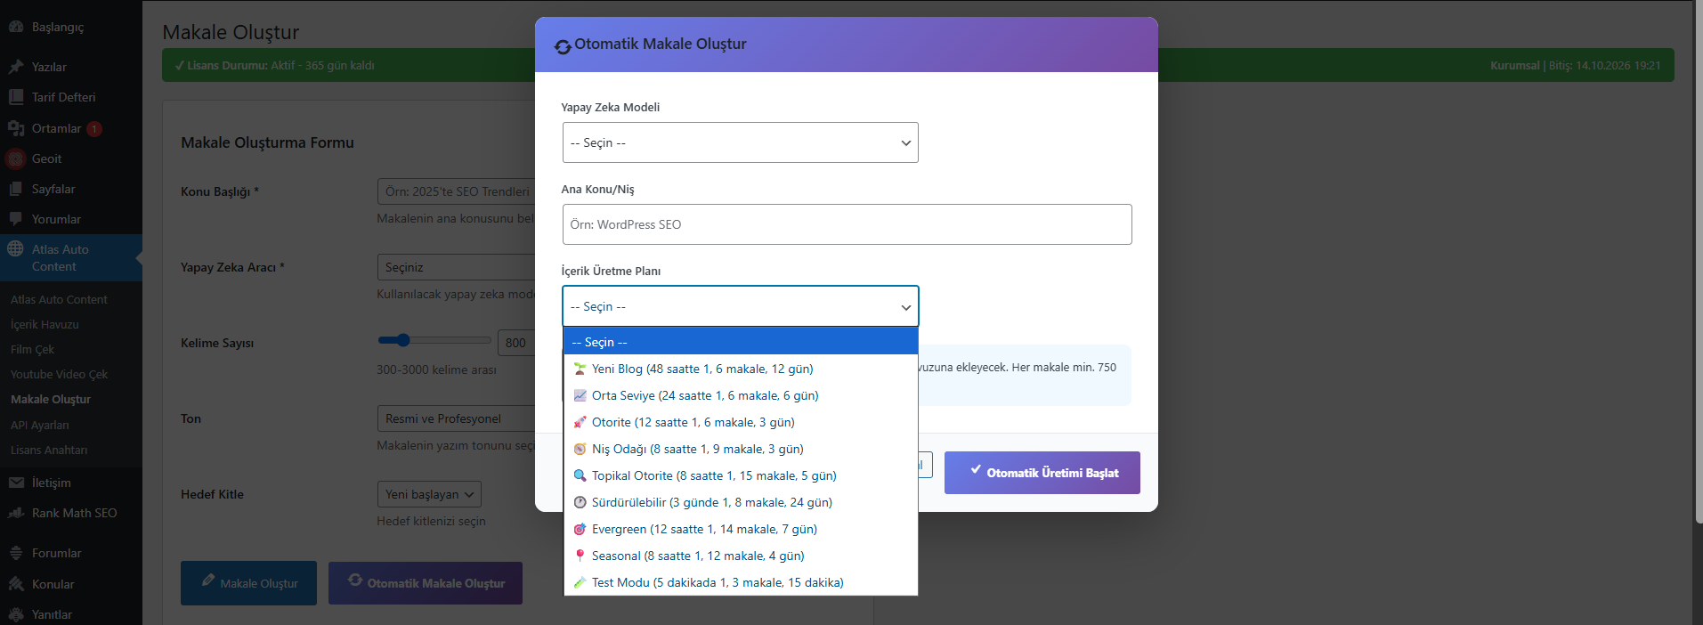Choose the Evergreen plan option

[704, 529]
